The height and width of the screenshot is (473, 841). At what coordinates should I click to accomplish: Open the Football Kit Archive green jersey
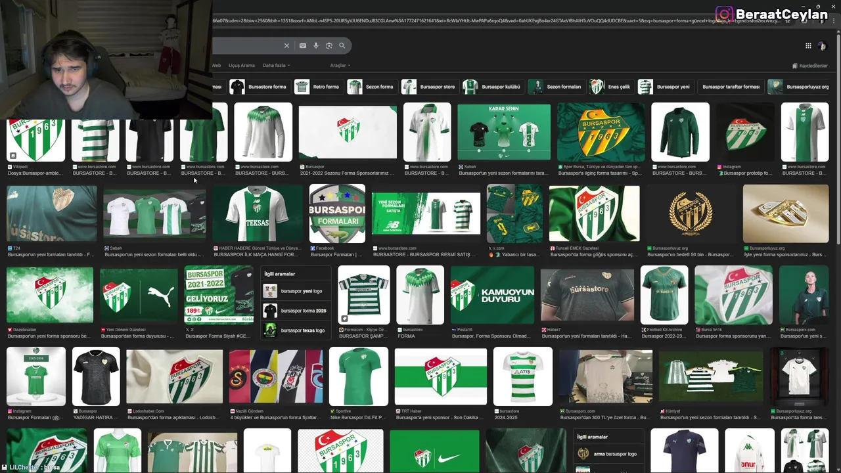click(664, 295)
